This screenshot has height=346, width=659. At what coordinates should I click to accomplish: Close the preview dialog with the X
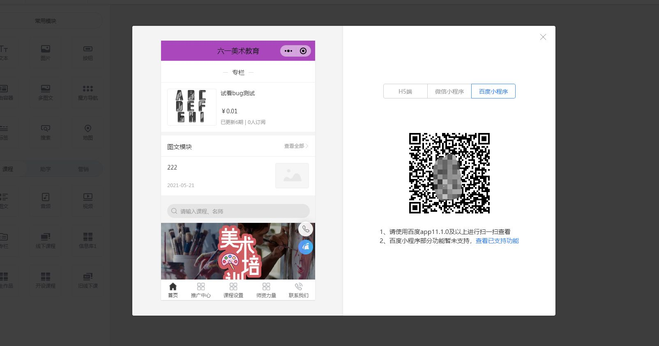tap(543, 37)
